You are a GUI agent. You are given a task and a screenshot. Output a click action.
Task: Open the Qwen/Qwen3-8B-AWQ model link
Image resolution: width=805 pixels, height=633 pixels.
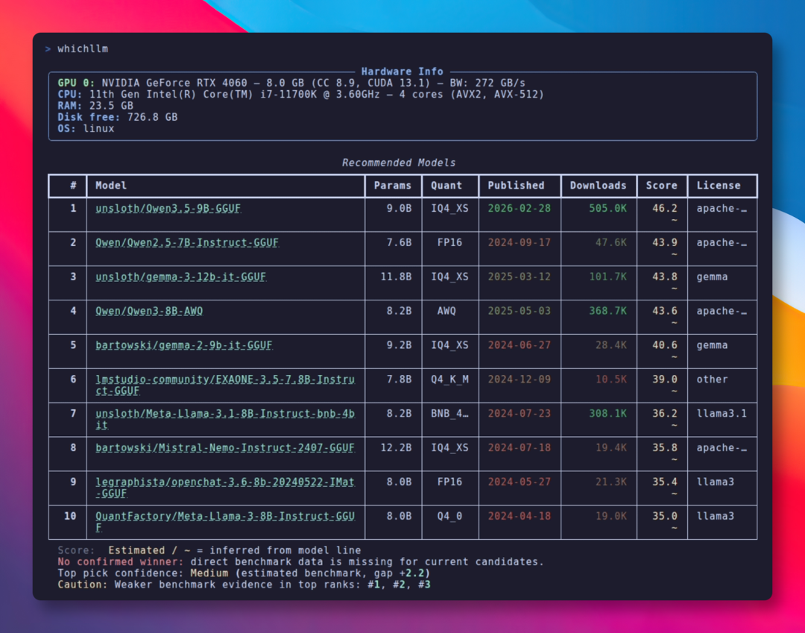click(x=149, y=311)
